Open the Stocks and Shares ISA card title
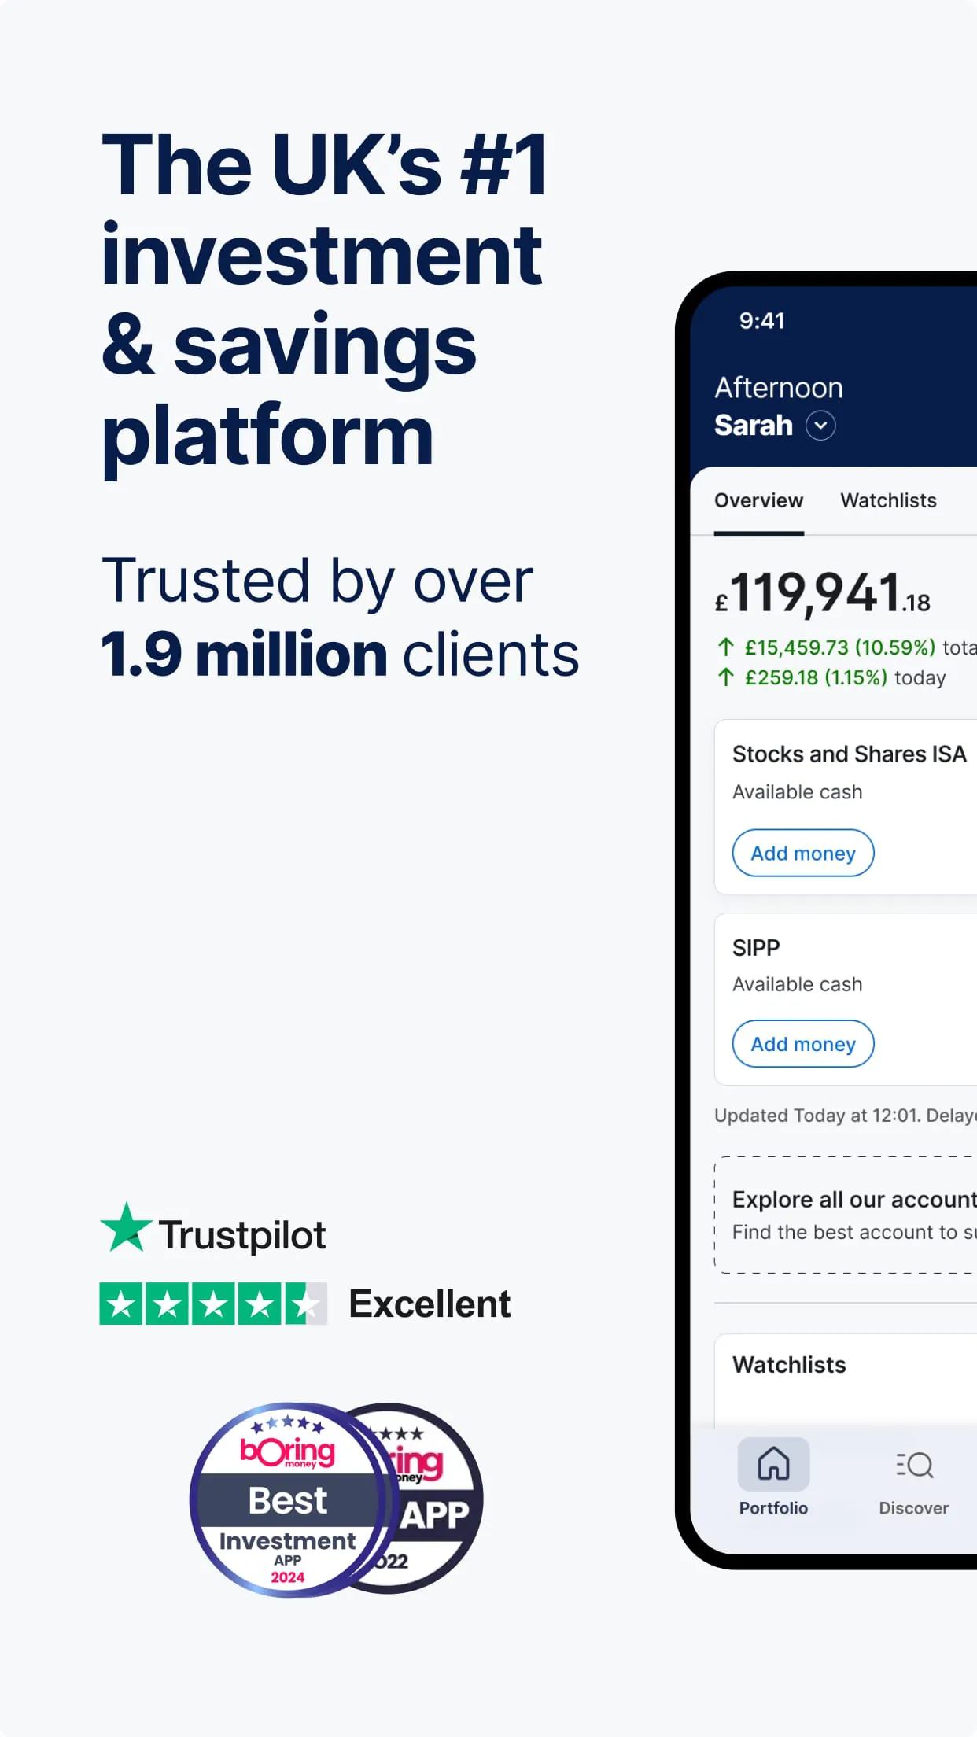 [849, 754]
